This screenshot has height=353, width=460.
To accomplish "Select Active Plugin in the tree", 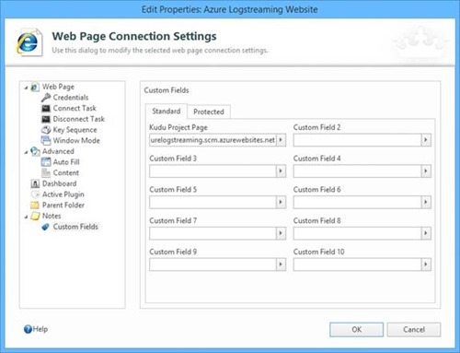I will pyautogui.click(x=63, y=194).
